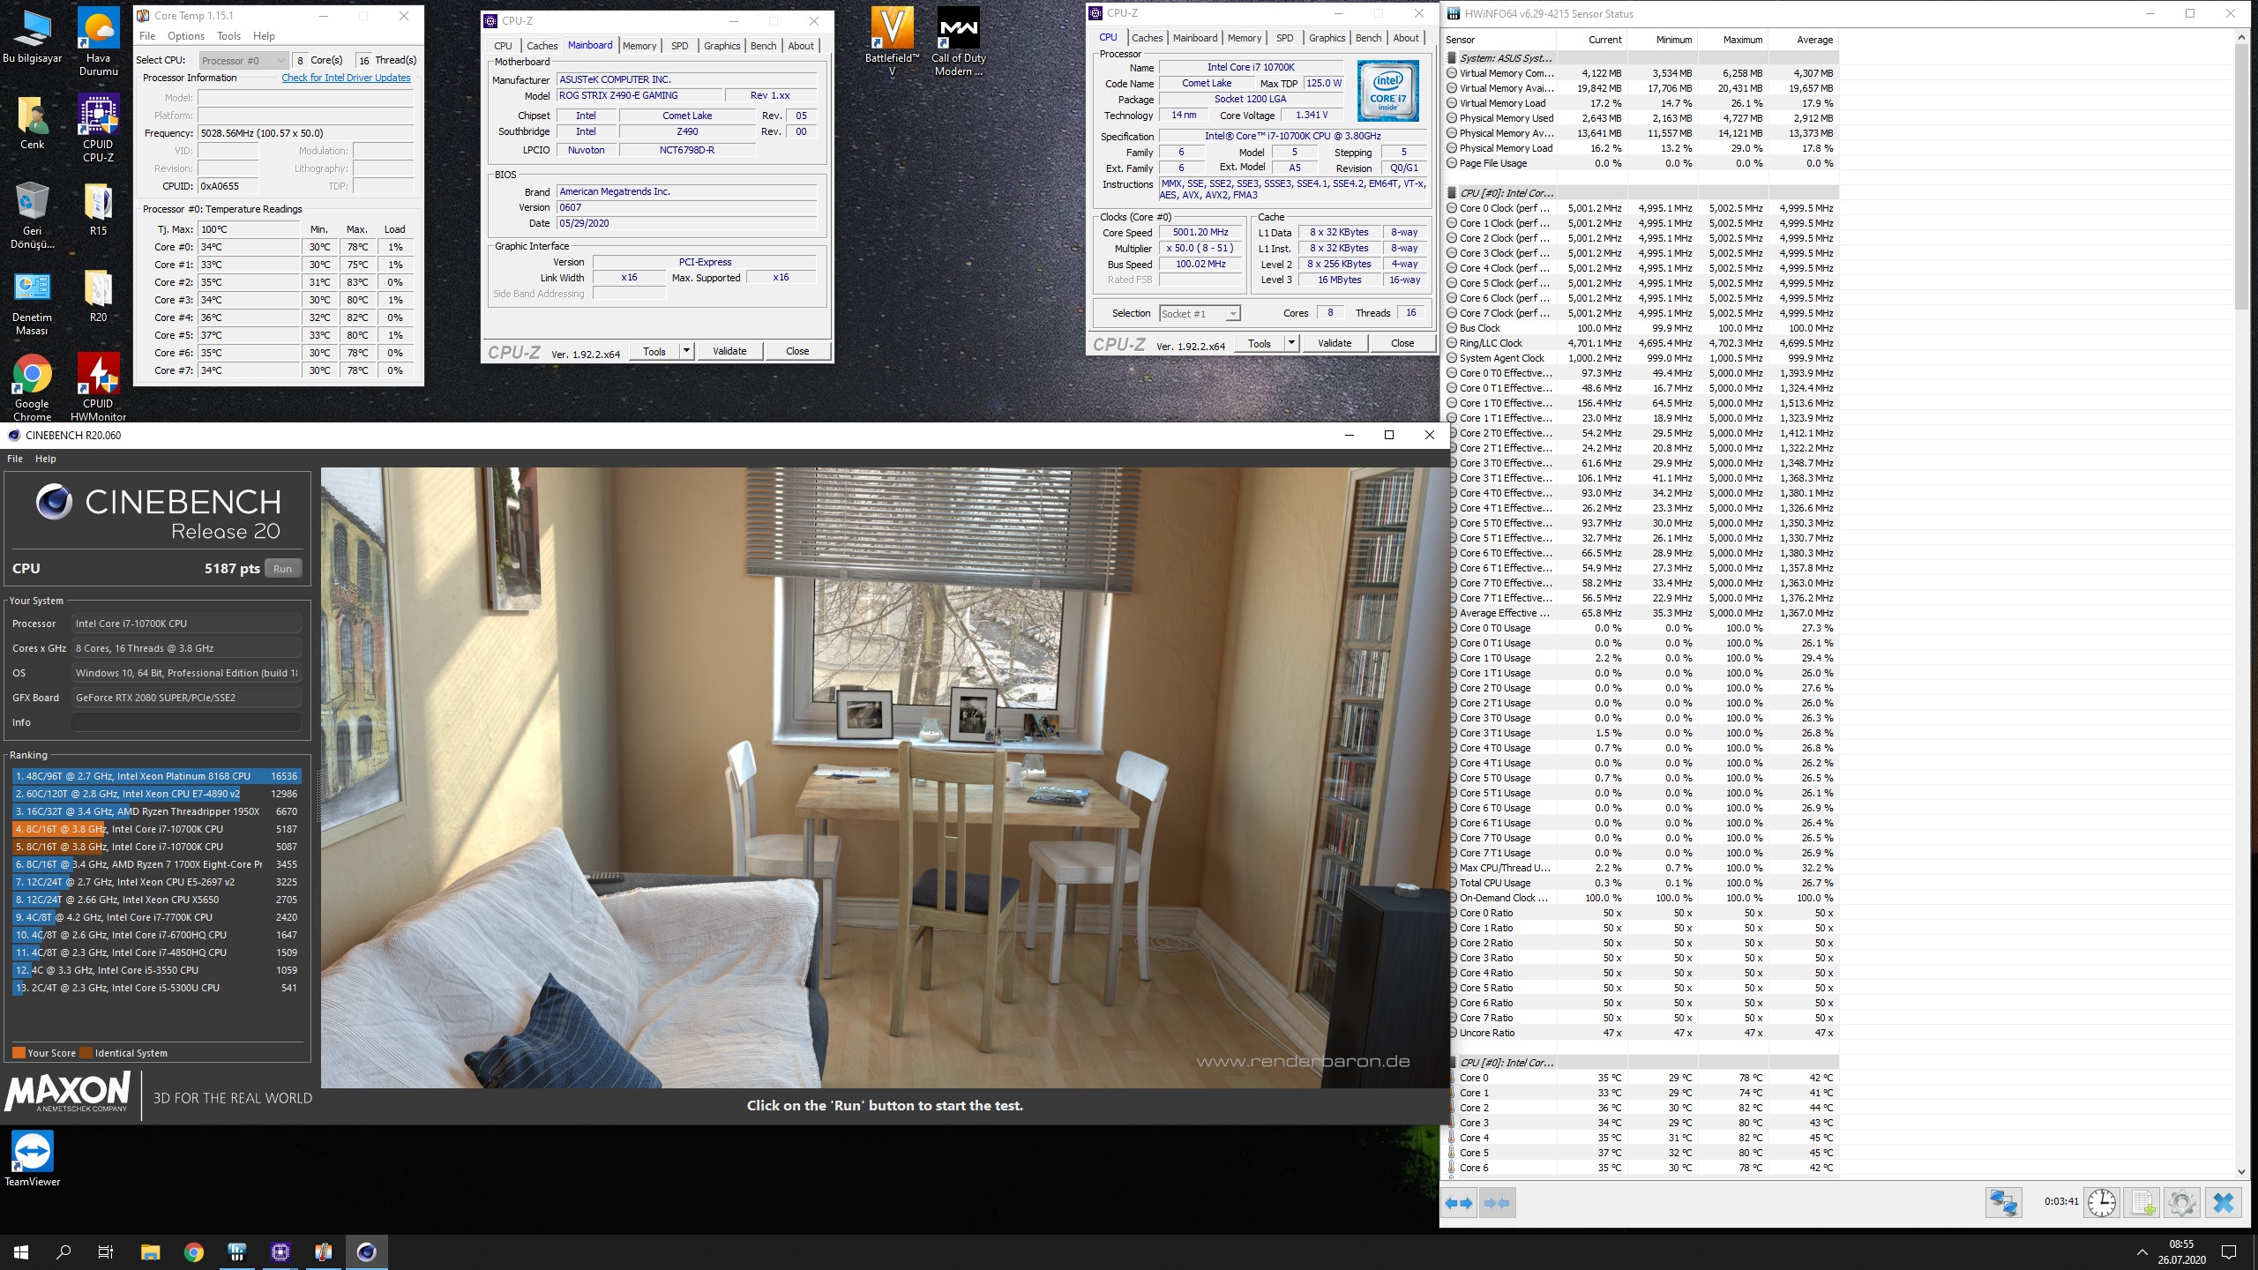
Task: Click HWiNFO Average column header
Action: click(1803, 40)
